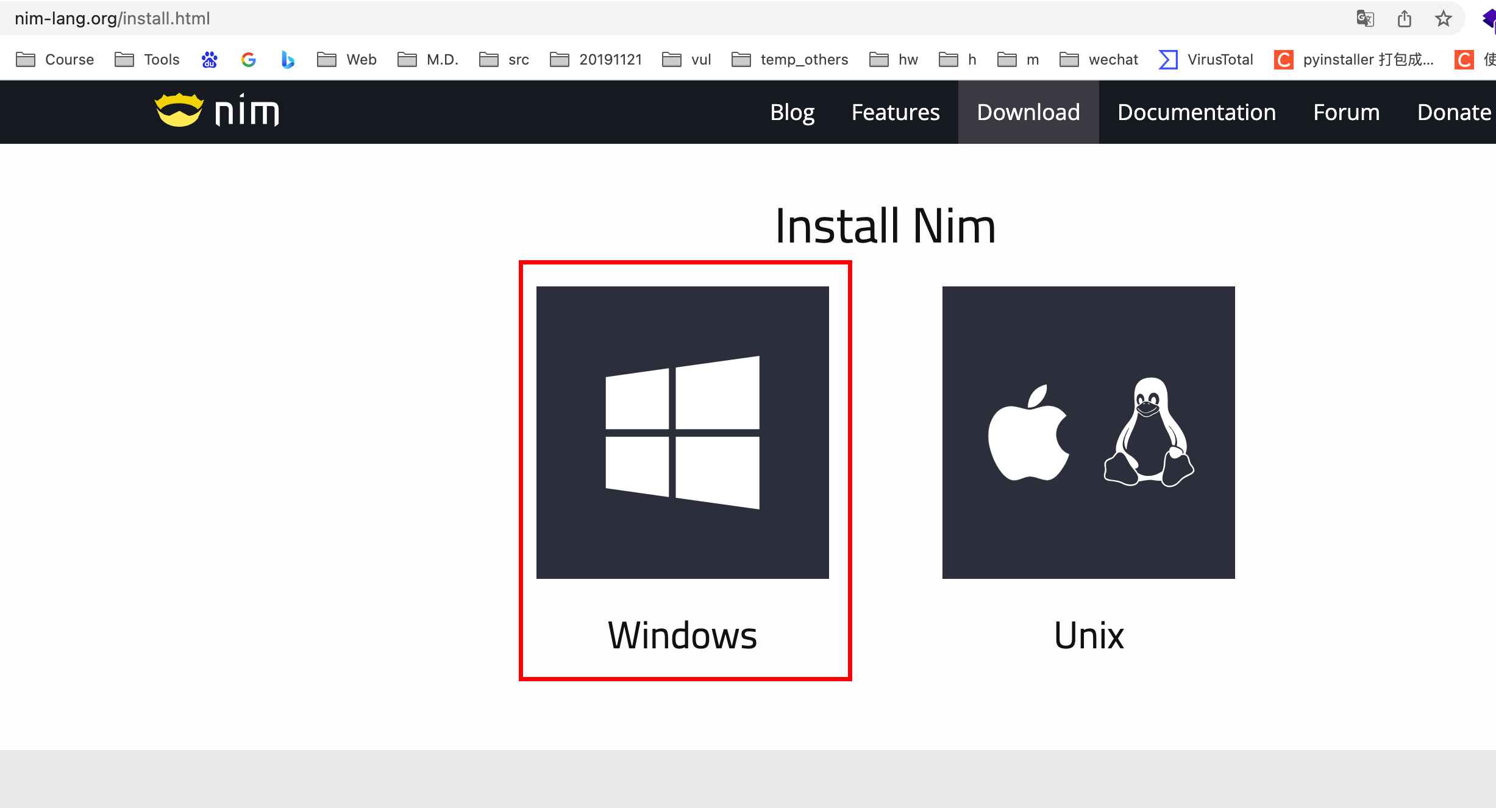Go to the Forum page
The width and height of the screenshot is (1496, 808).
[x=1346, y=112]
